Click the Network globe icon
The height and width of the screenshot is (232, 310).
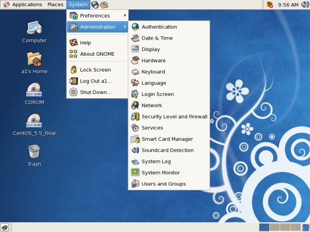tap(135, 105)
